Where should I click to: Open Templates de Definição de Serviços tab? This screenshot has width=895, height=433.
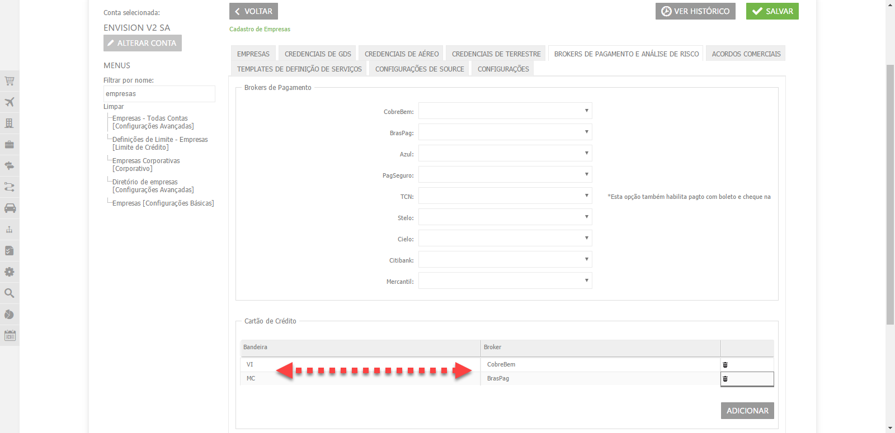[x=299, y=69]
